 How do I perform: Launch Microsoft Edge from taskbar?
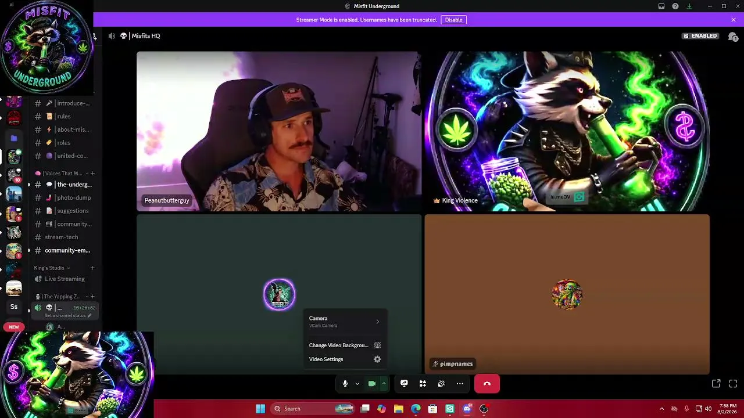416,409
